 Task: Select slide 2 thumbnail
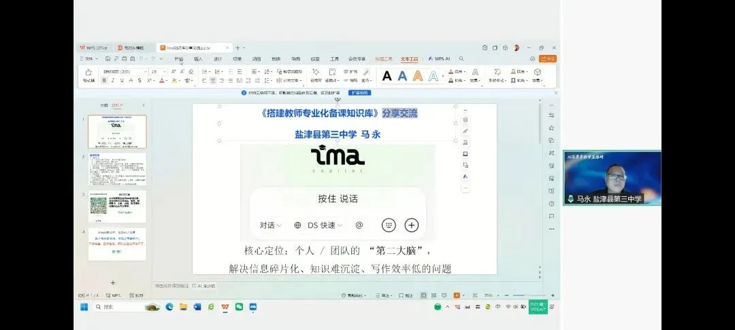click(x=117, y=169)
